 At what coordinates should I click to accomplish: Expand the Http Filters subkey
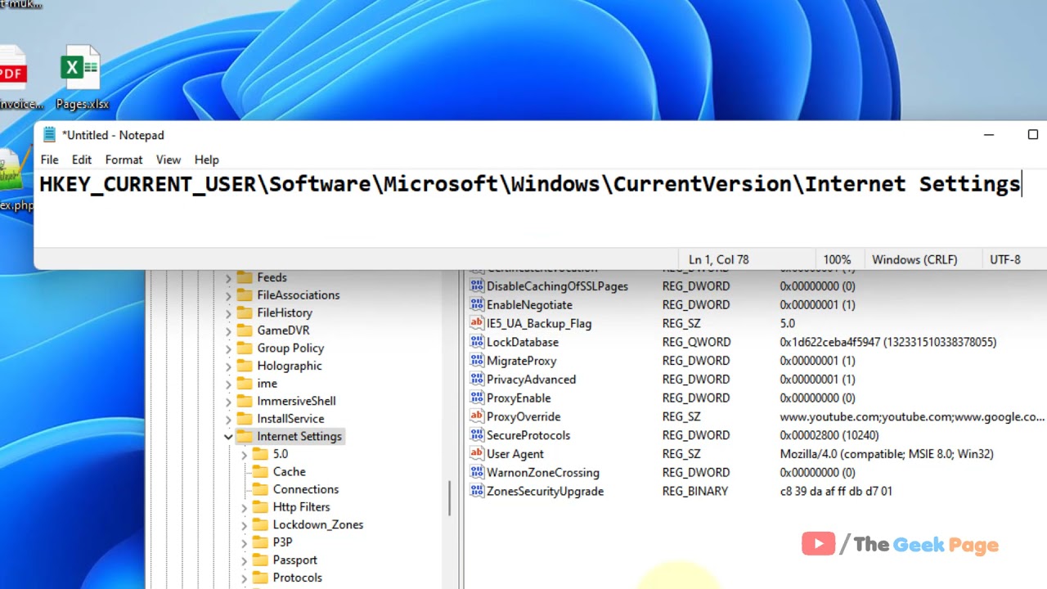pos(244,507)
